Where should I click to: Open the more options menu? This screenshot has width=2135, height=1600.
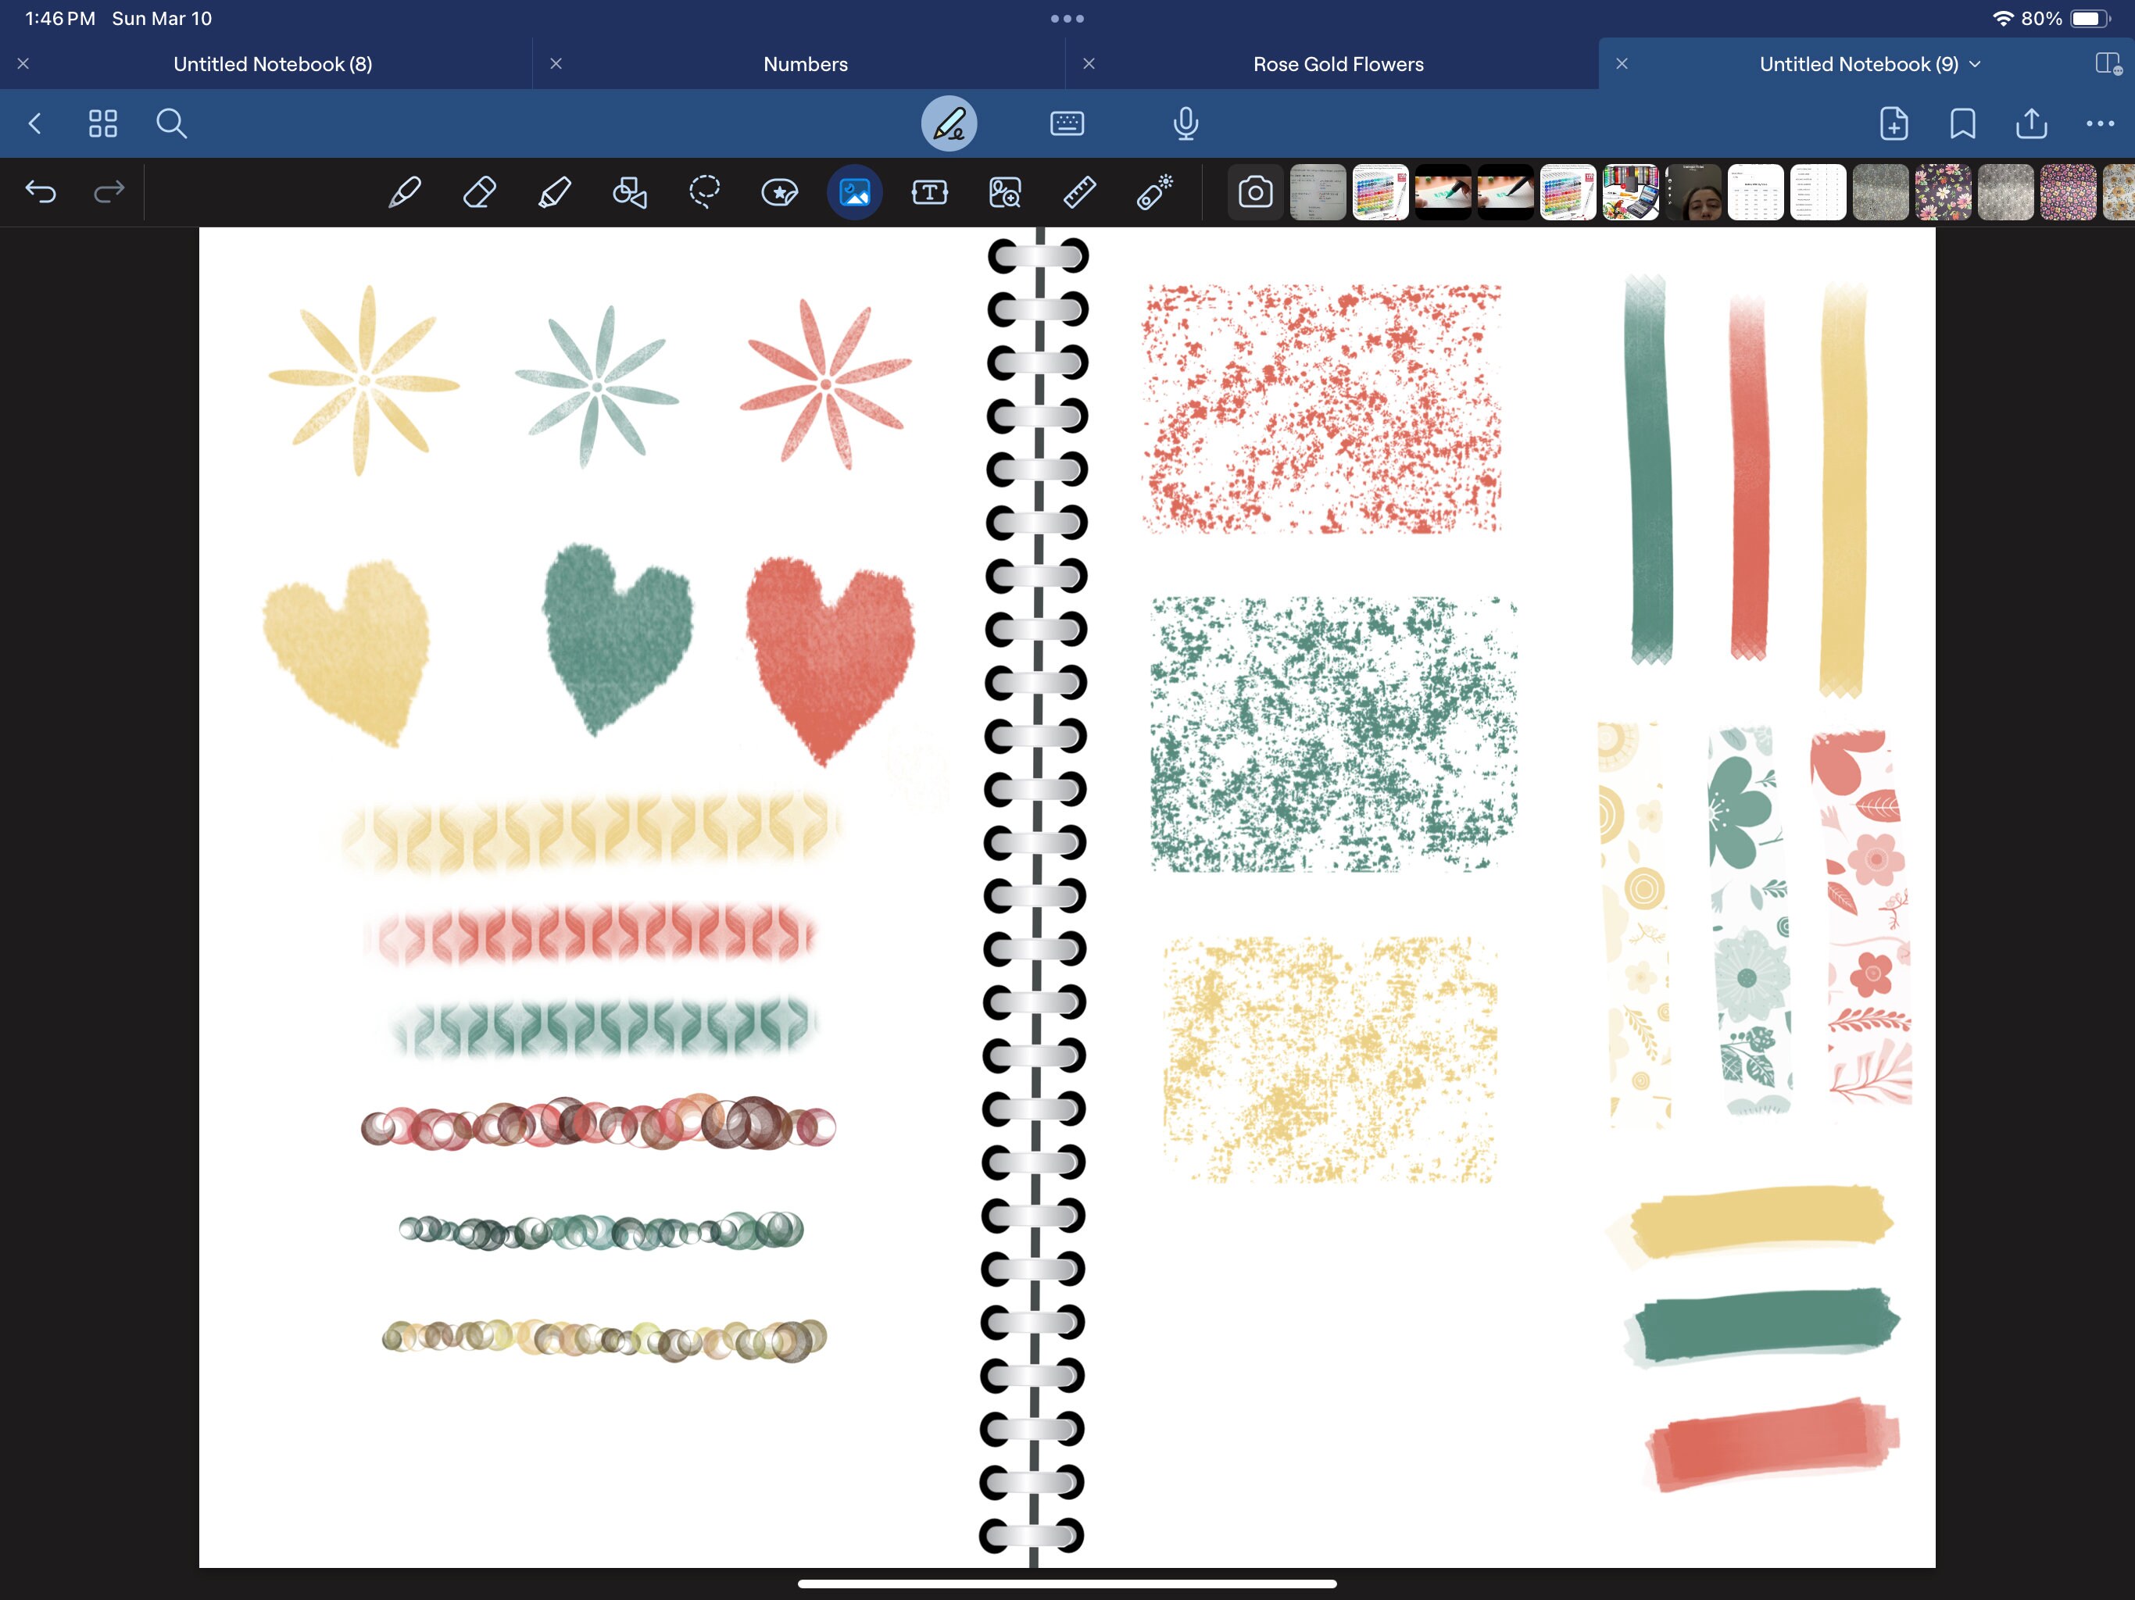click(2101, 123)
